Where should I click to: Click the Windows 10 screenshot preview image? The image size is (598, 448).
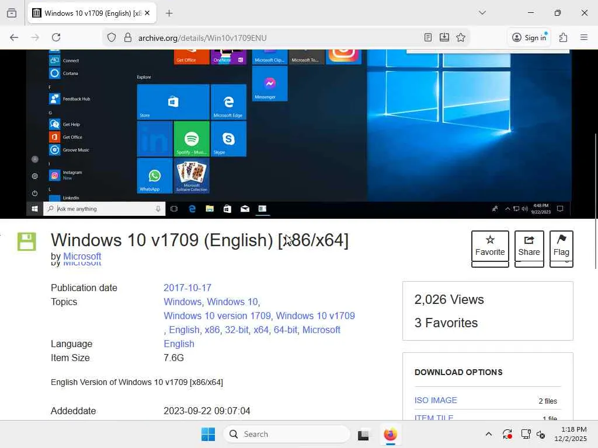pyautogui.click(x=298, y=134)
